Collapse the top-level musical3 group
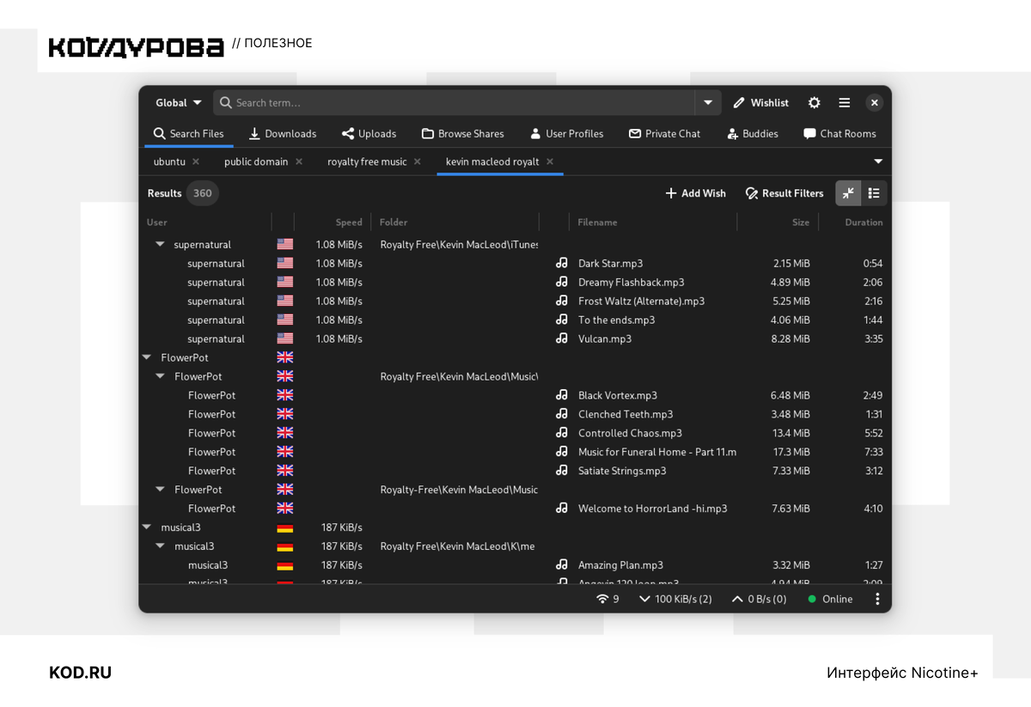The image size is (1031, 707). pyautogui.click(x=147, y=527)
